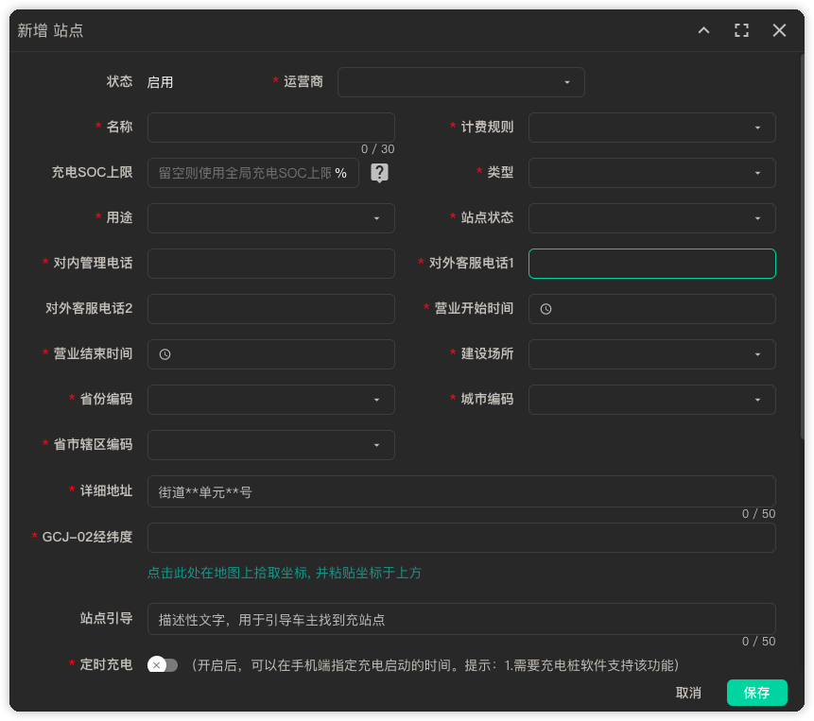Screen dimensions: 814x721
Task: Focus the 站点引导 text field
Action: pyautogui.click(x=461, y=619)
